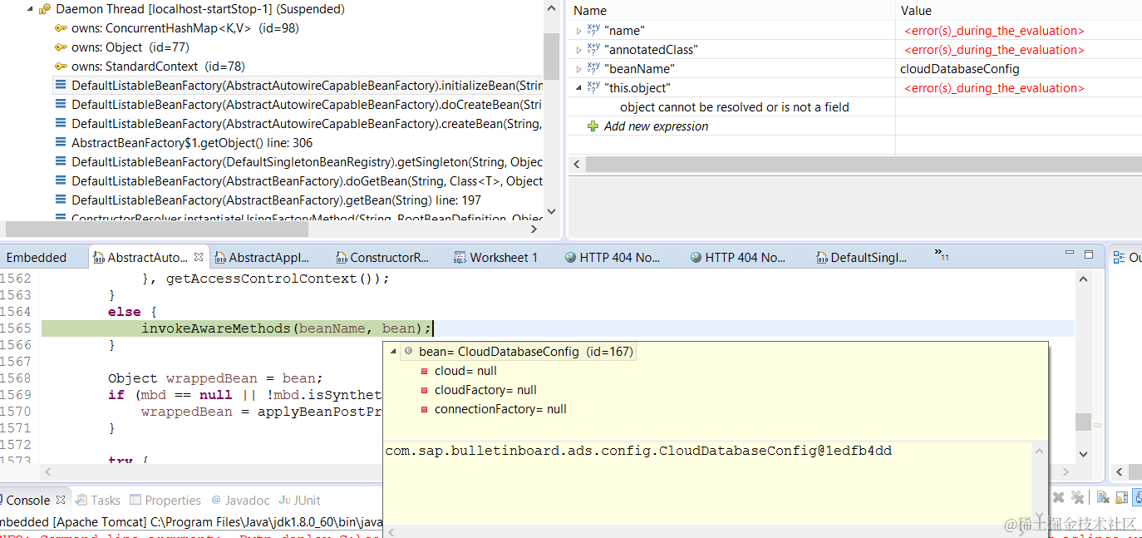1142x538 pixels.
Task: Open the JUnit view tab
Action: coord(299,501)
